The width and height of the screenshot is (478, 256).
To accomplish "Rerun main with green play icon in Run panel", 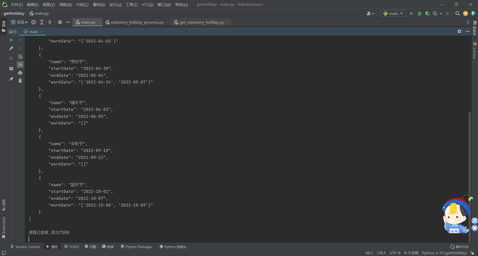I will 11,40.
